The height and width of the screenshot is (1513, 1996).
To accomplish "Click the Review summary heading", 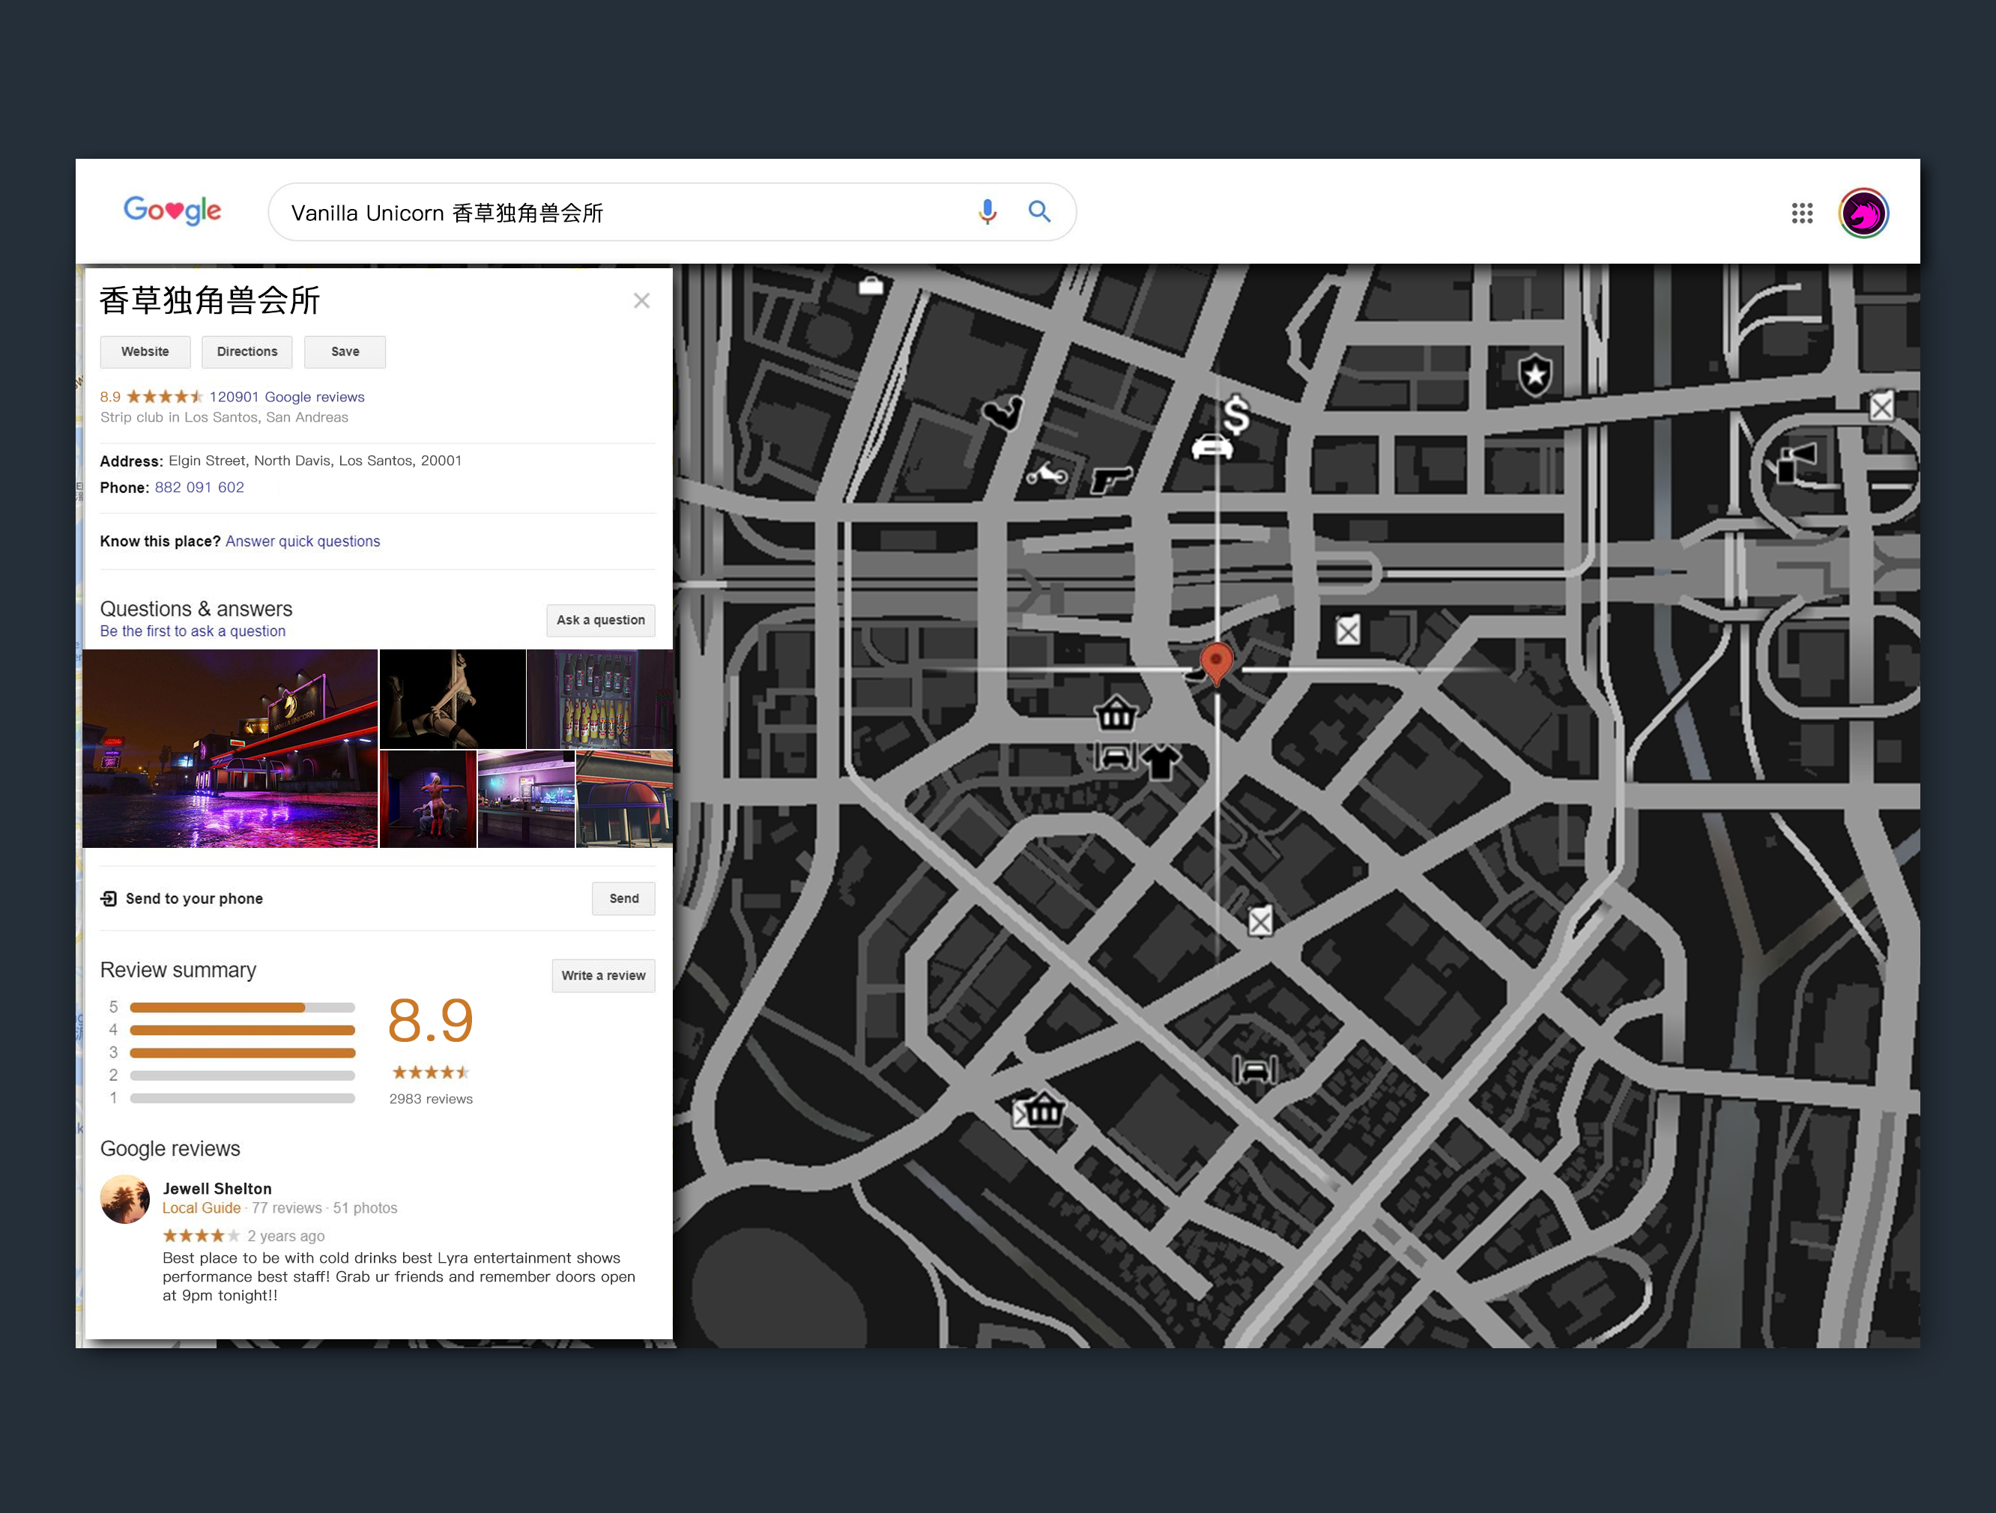I will click(178, 970).
